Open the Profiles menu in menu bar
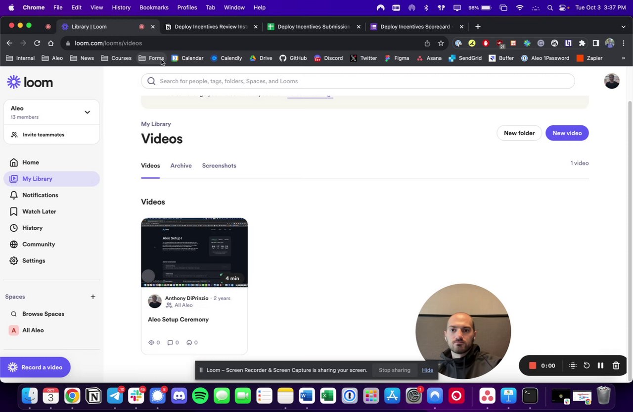This screenshot has width=633, height=412. tap(187, 7)
